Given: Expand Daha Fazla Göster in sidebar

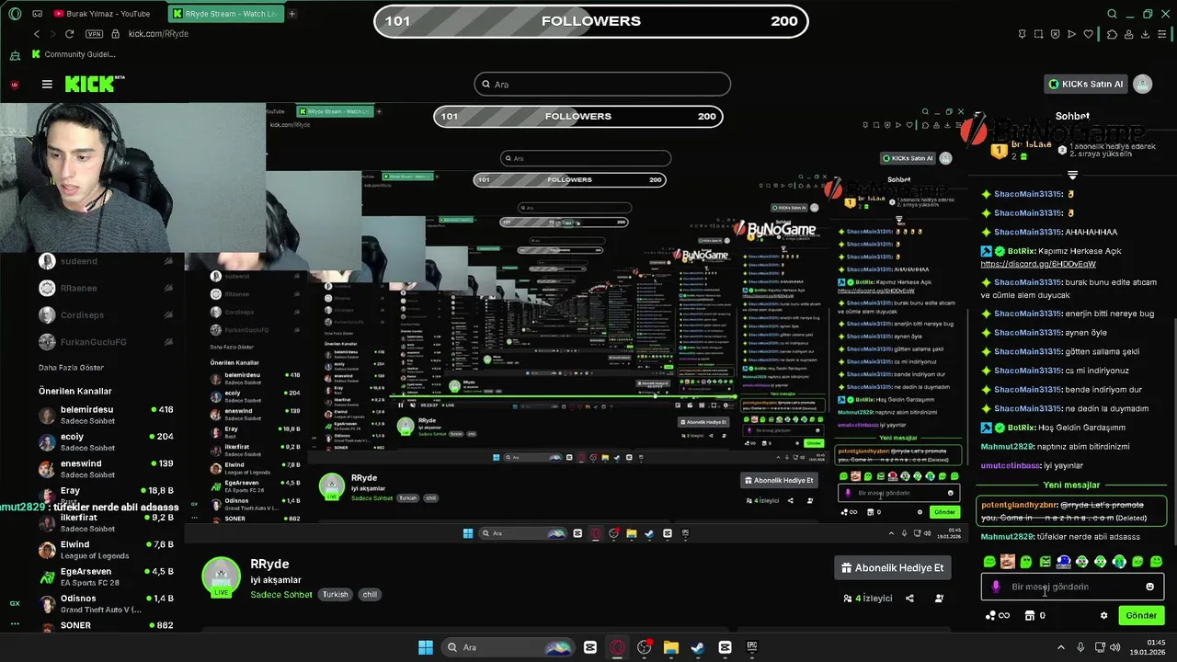Looking at the screenshot, I should pyautogui.click(x=71, y=368).
